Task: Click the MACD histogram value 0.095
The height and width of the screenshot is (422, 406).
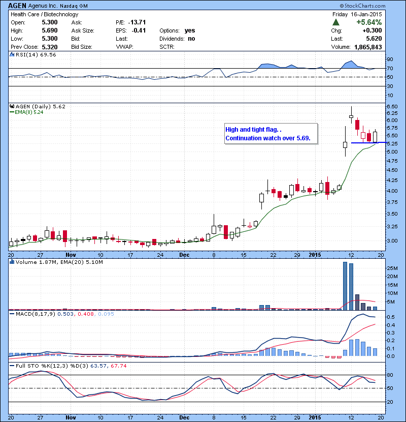Action: coord(106,314)
